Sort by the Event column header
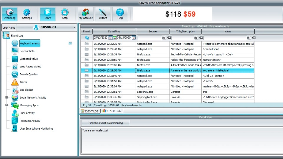This screenshot has width=283, height=159. coord(86,32)
